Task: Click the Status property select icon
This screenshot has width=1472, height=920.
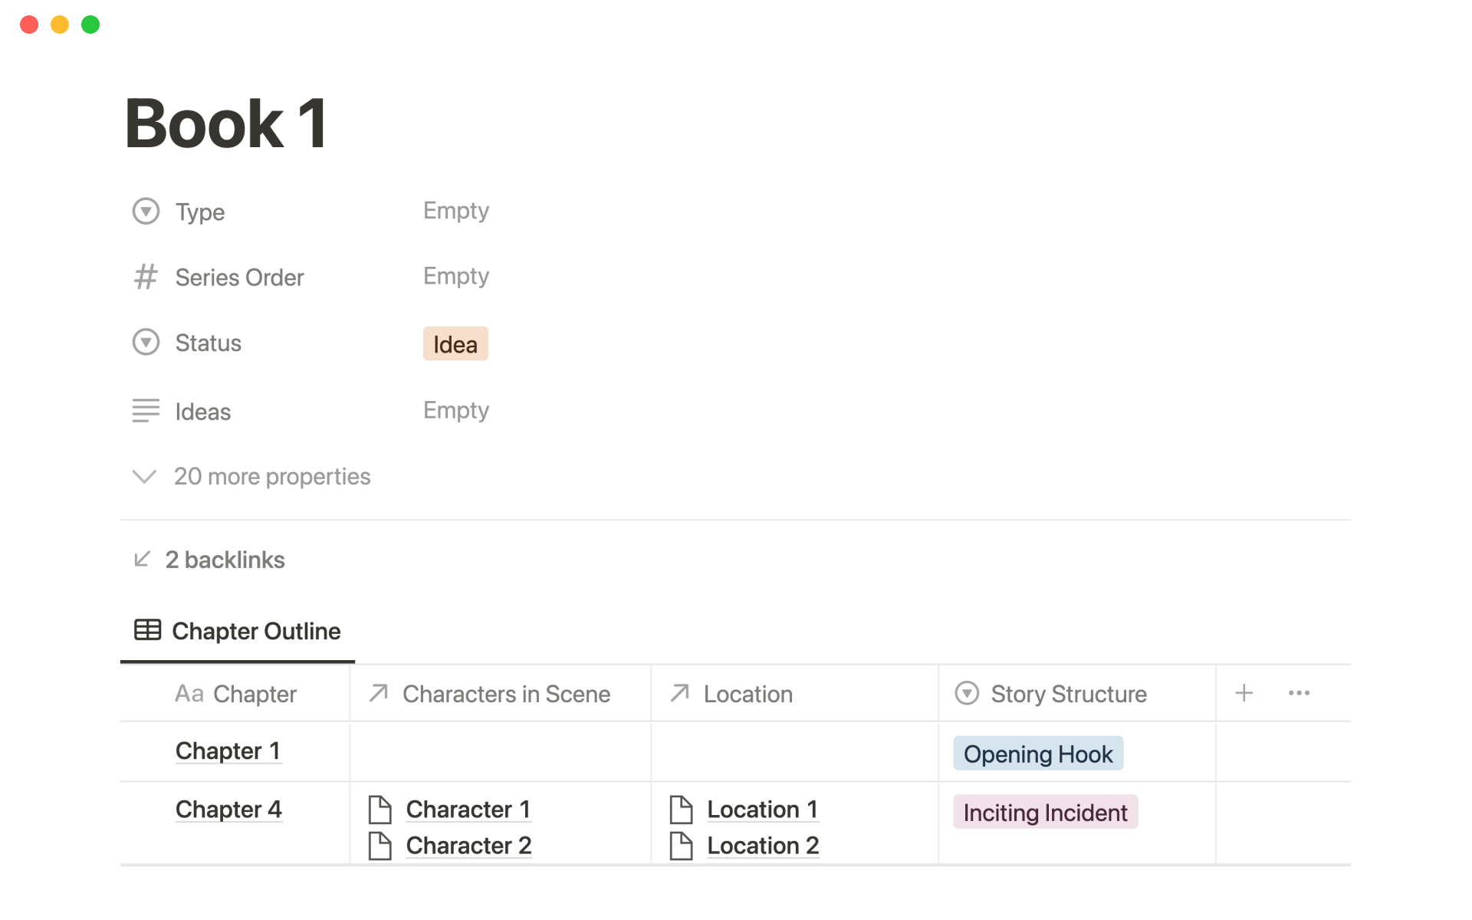Action: pyautogui.click(x=146, y=342)
